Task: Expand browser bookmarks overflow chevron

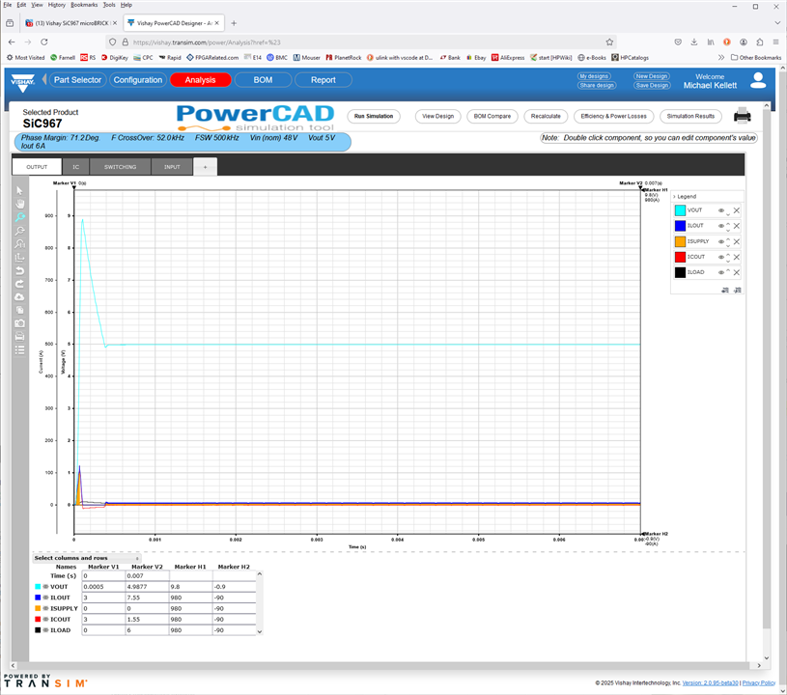Action: pyautogui.click(x=721, y=57)
